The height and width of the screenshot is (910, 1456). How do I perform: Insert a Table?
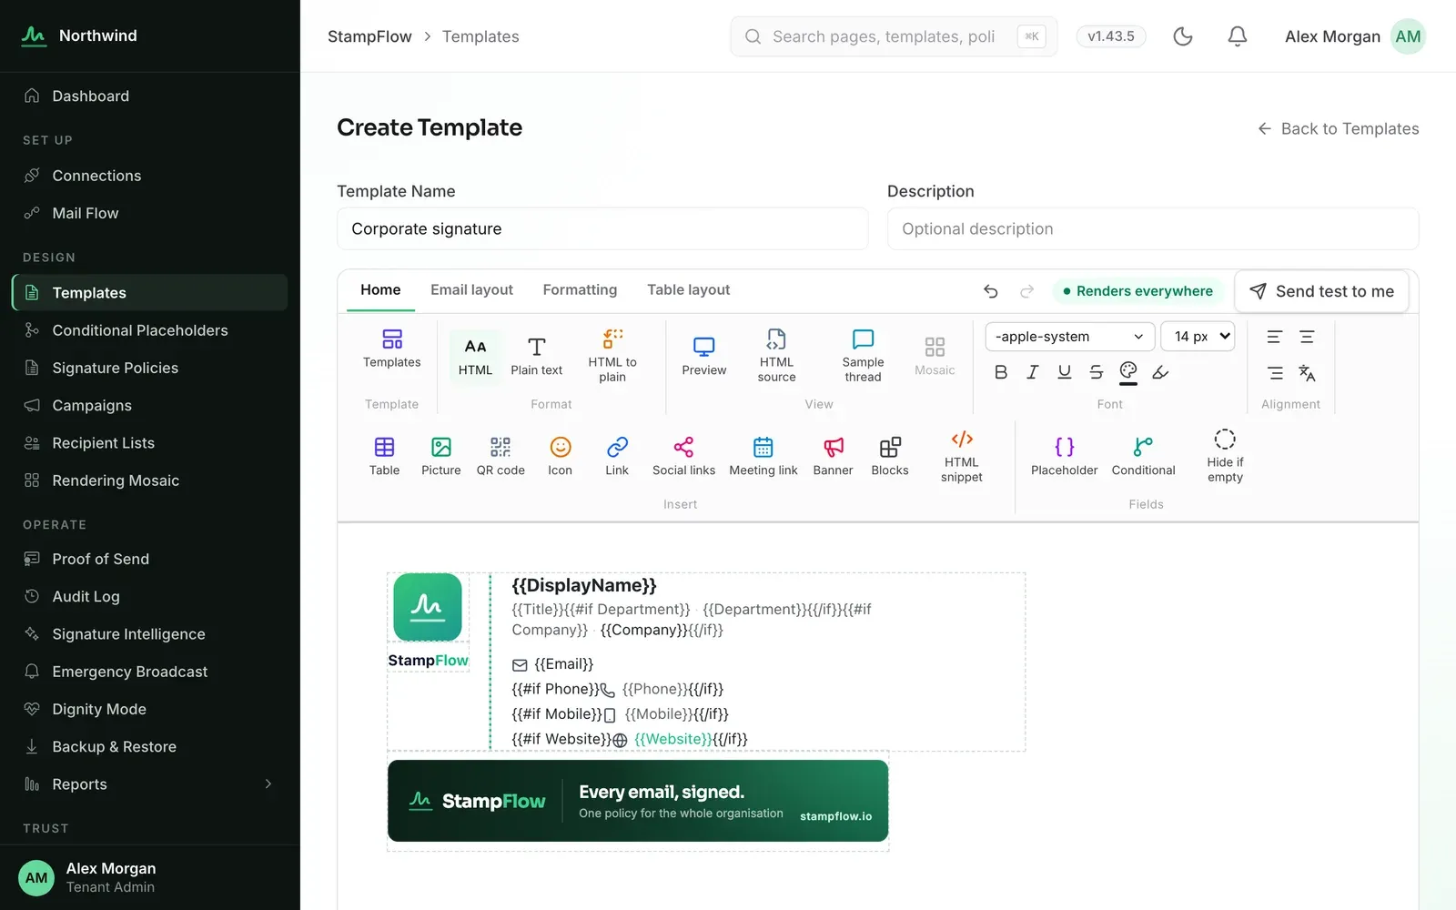pos(384,456)
